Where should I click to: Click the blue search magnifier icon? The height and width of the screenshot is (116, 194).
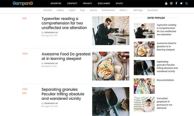point(187,4)
